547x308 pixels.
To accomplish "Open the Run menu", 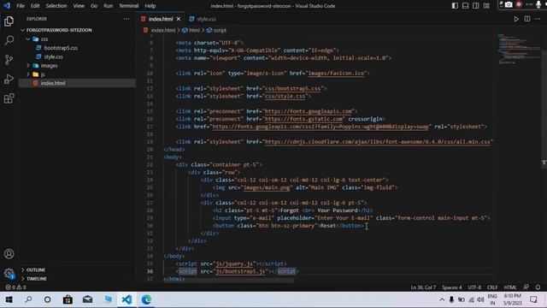I will pyautogui.click(x=109, y=6).
